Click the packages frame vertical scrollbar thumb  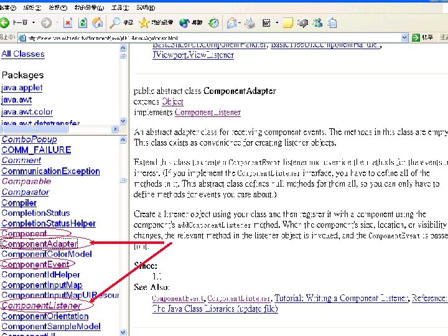(x=123, y=56)
